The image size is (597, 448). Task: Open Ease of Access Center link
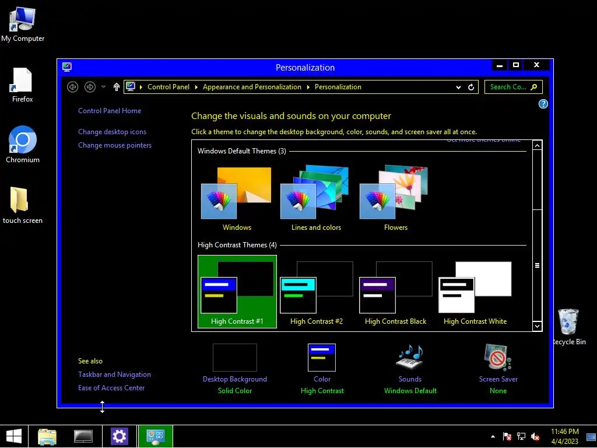(111, 388)
